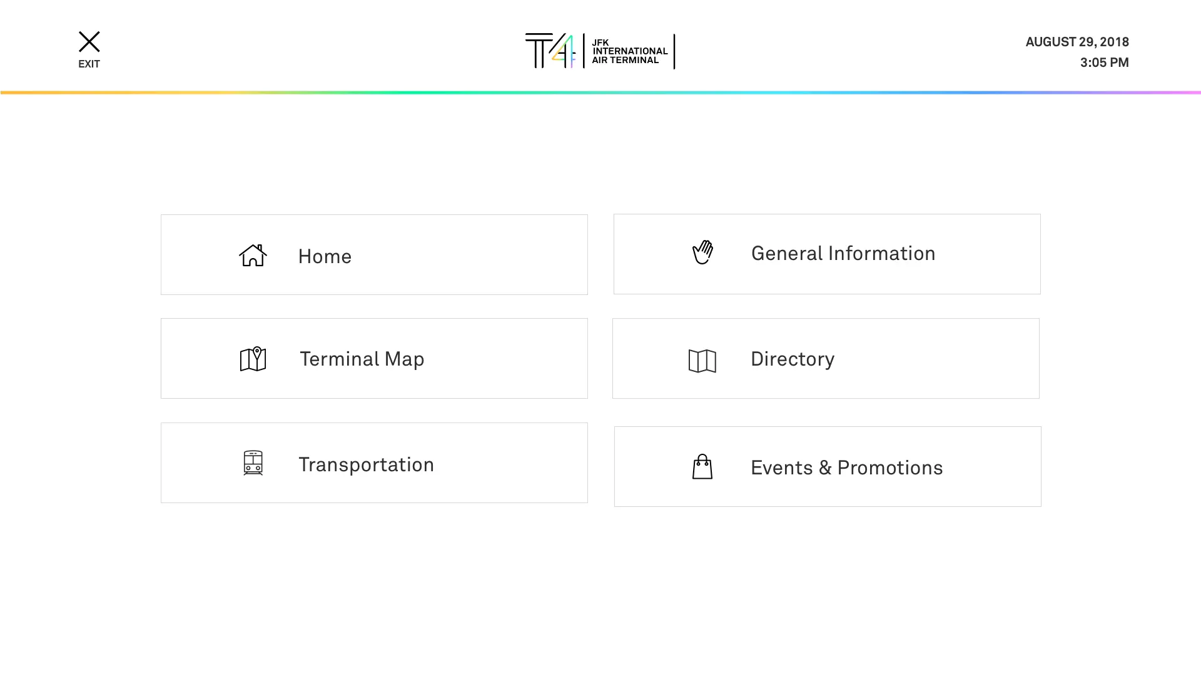Select Terminal Map
Viewport: 1201px width, 675px height.
pyautogui.click(x=374, y=358)
